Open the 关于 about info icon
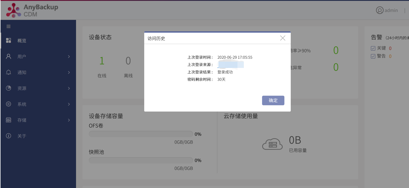409x188 pixels. pyautogui.click(x=8, y=136)
